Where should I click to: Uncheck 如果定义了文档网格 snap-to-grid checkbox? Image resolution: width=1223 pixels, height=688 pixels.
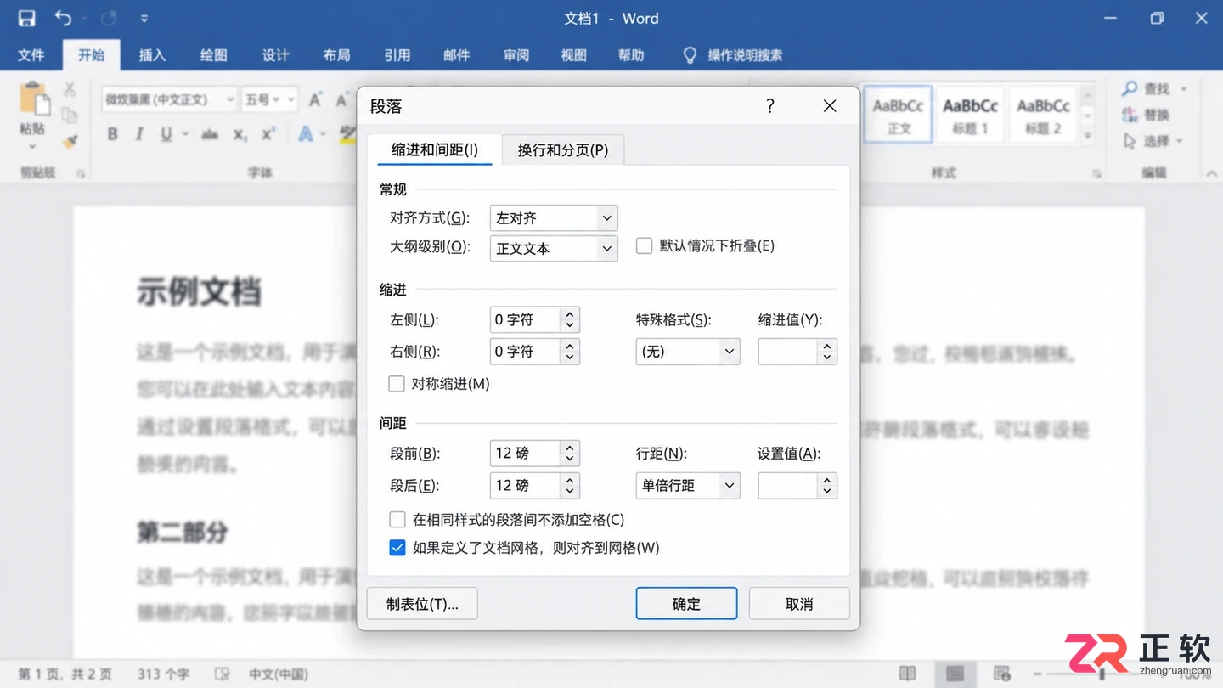point(397,548)
